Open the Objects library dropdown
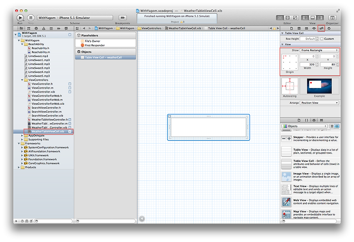This screenshot has height=242, width=354. click(304, 126)
